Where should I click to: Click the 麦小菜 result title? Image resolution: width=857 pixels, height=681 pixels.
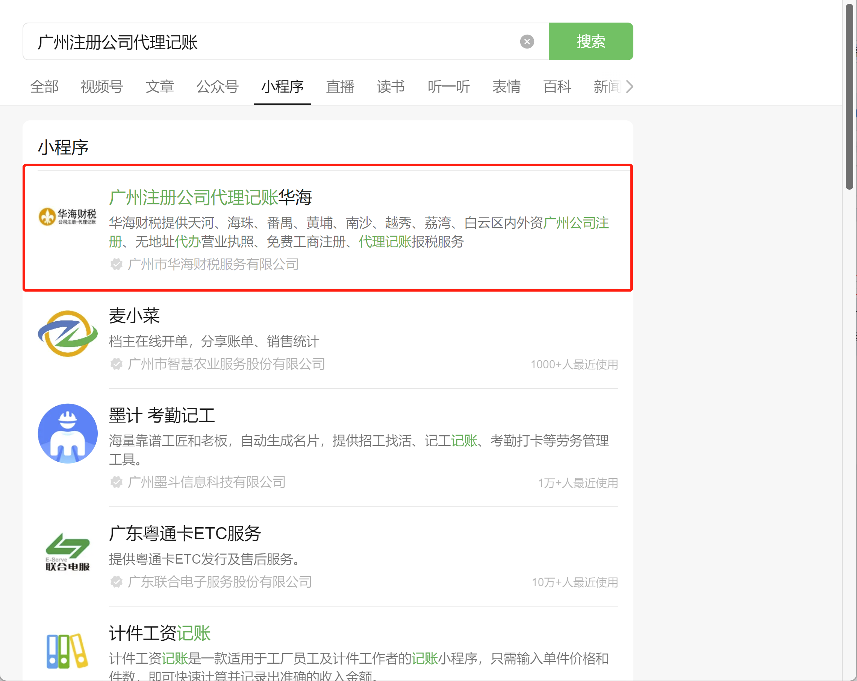coord(134,315)
